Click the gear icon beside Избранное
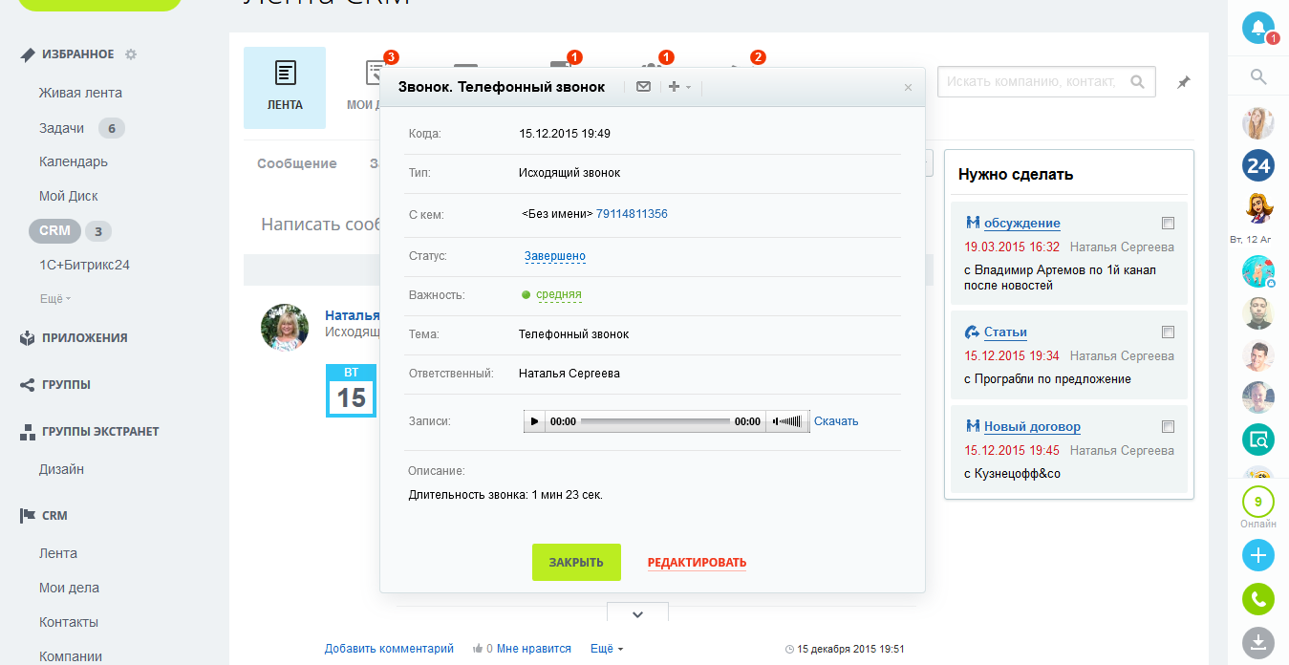The image size is (1289, 665). pos(131,54)
